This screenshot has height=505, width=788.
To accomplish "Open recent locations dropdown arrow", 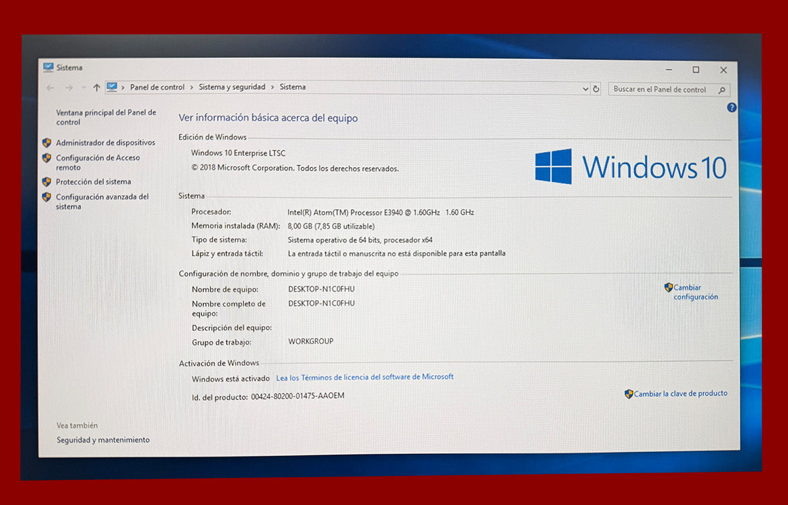I will [82, 87].
